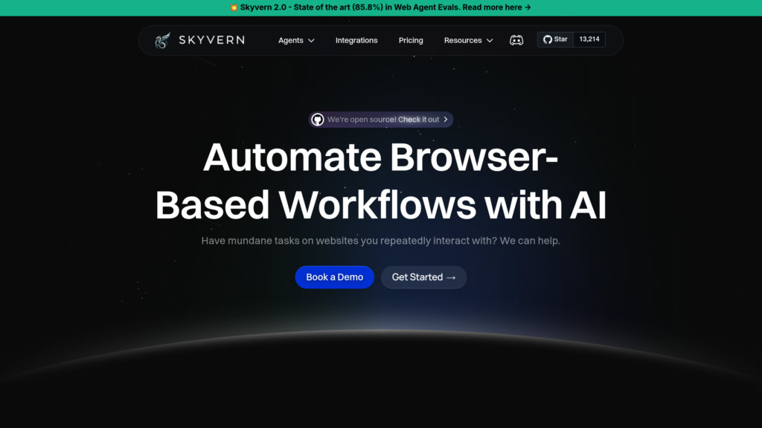
Task: Click the Skyvern dragon logo icon
Action: coord(162,40)
